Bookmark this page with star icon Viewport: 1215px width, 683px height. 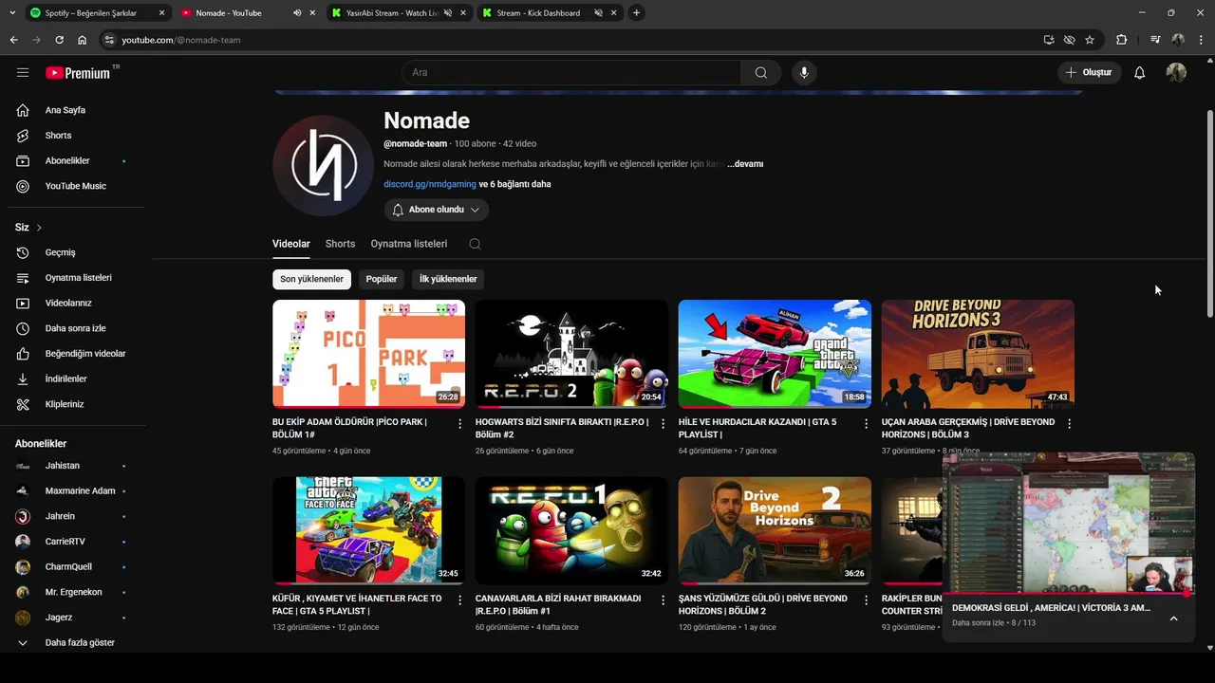pos(1090,40)
